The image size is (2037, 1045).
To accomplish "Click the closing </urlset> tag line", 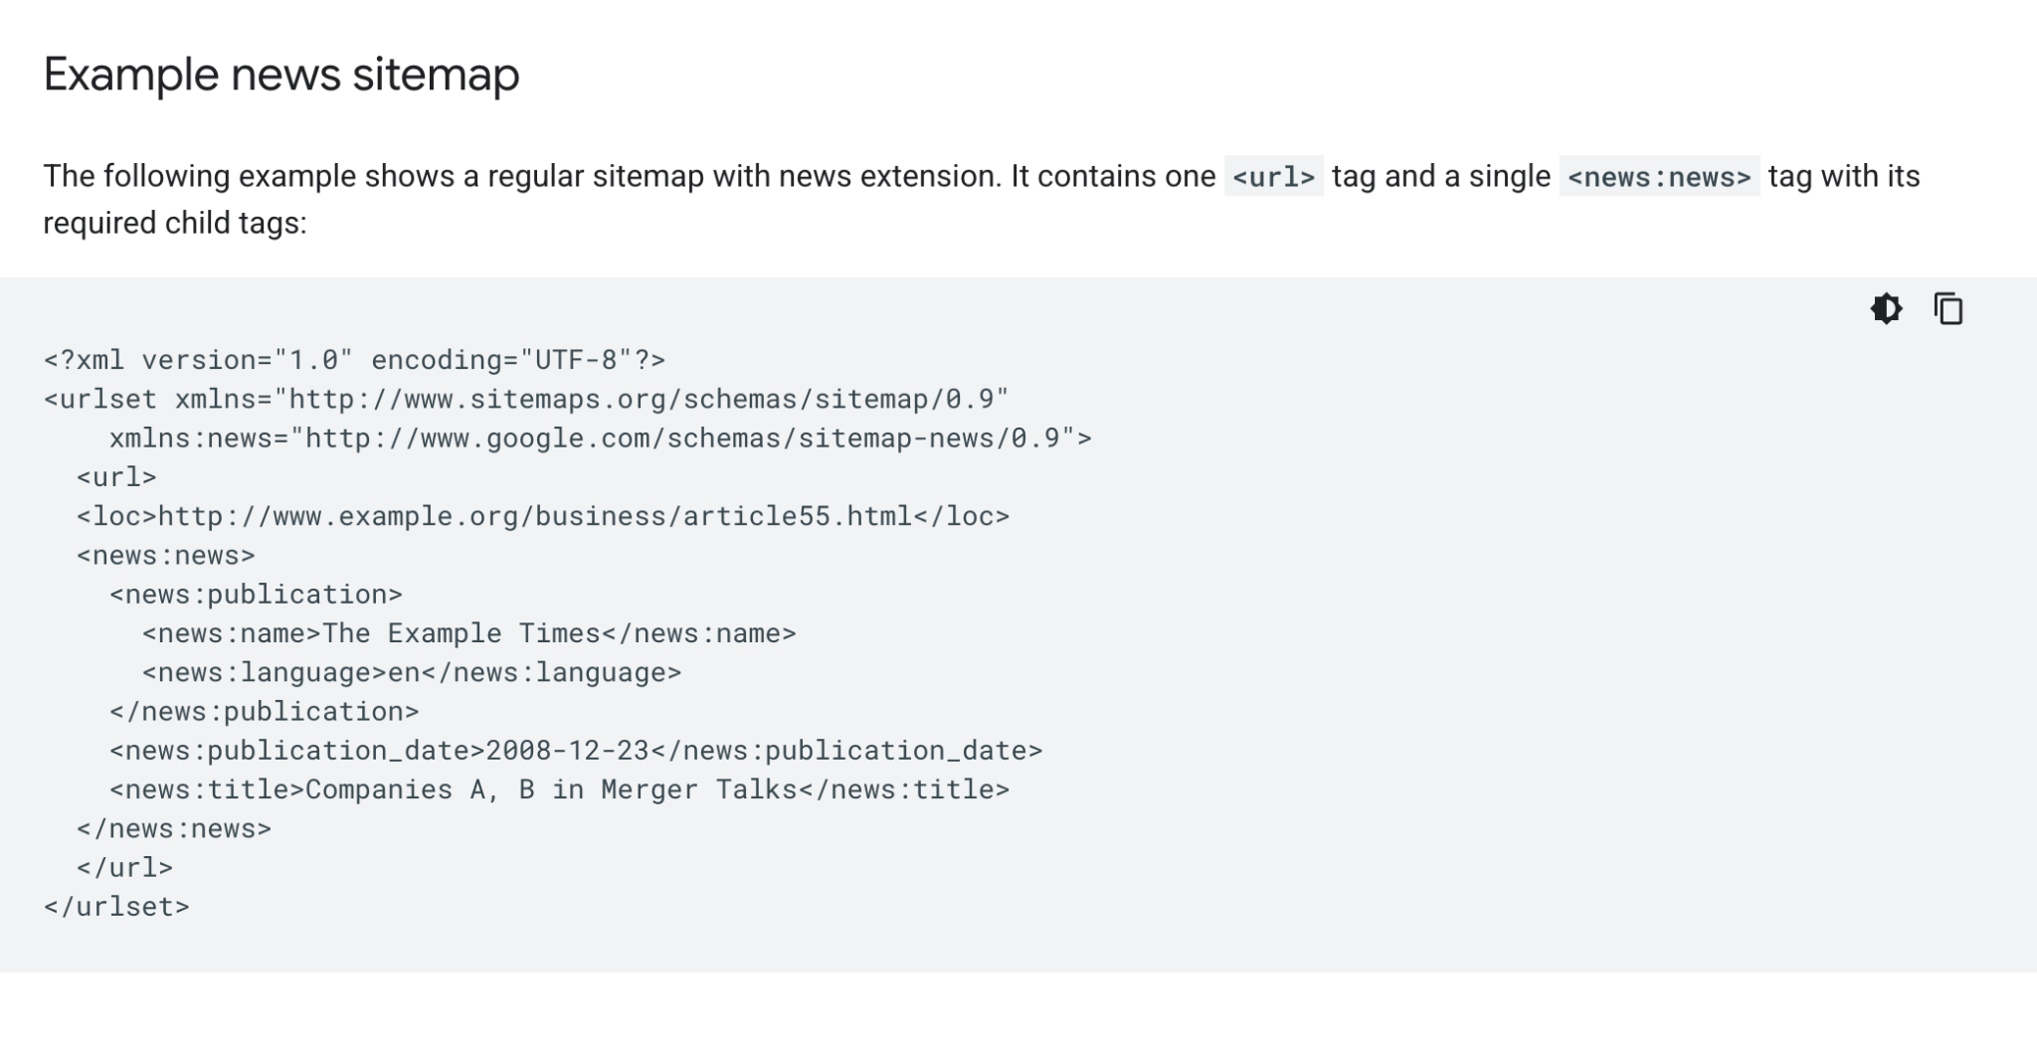I will pyautogui.click(x=116, y=907).
